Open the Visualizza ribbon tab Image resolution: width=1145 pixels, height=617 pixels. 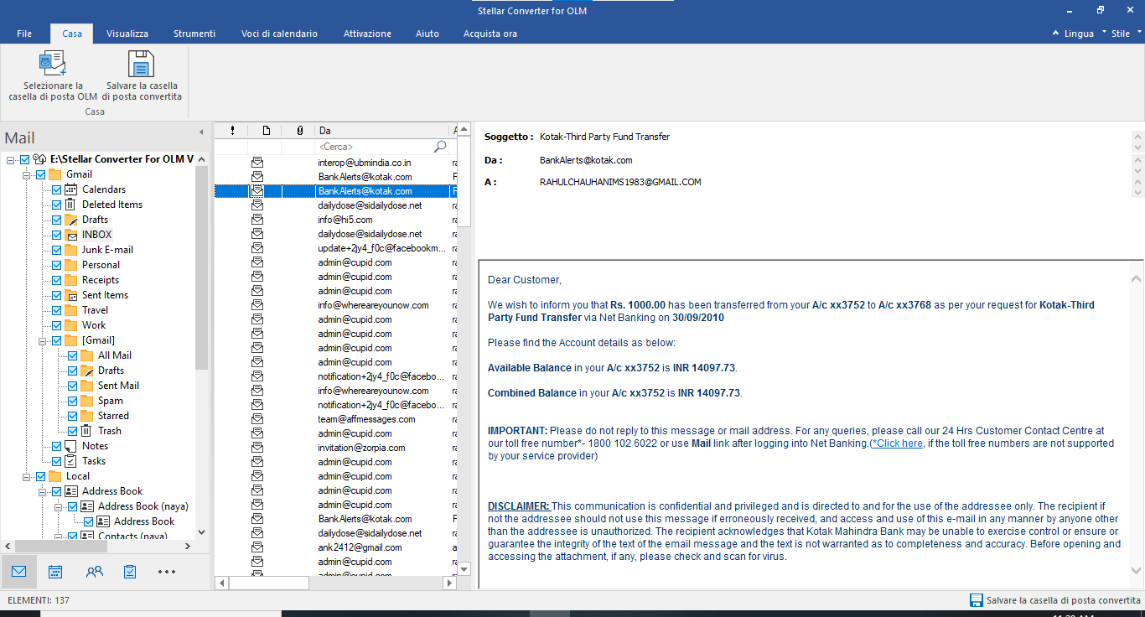tap(127, 34)
